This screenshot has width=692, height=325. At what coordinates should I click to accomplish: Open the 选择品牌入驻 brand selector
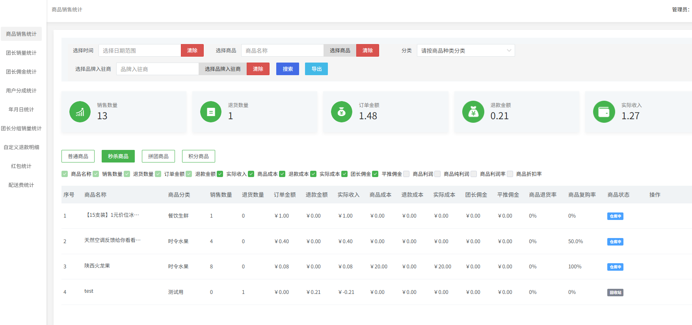point(223,69)
